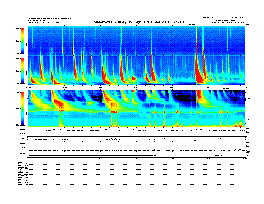Click the TNR vertical axis label

click(27, 114)
